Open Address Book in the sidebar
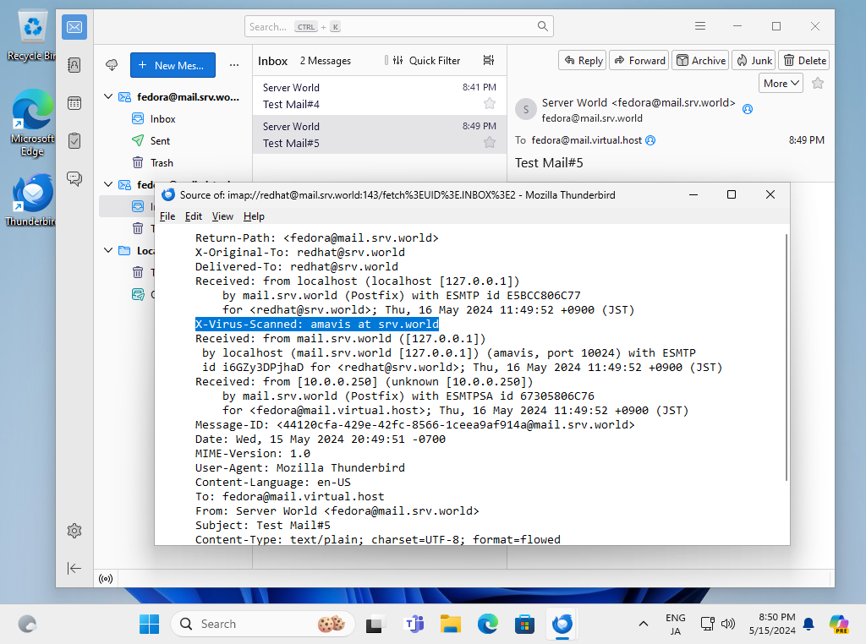This screenshot has width=866, height=644. point(74,65)
